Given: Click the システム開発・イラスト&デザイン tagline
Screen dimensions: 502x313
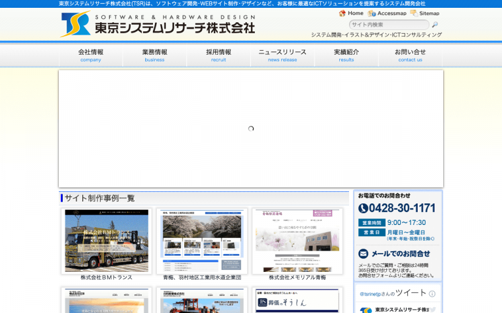Looking at the screenshot, I should click(376, 35).
